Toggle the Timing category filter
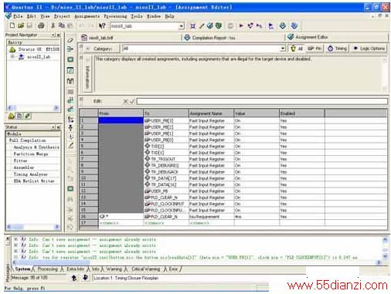Screen dimensions: 391x294 pyautogui.click(x=338, y=49)
